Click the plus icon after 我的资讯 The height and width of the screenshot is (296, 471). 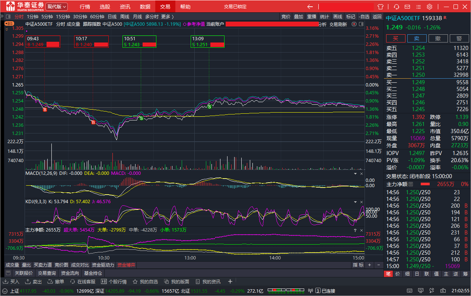point(230,282)
